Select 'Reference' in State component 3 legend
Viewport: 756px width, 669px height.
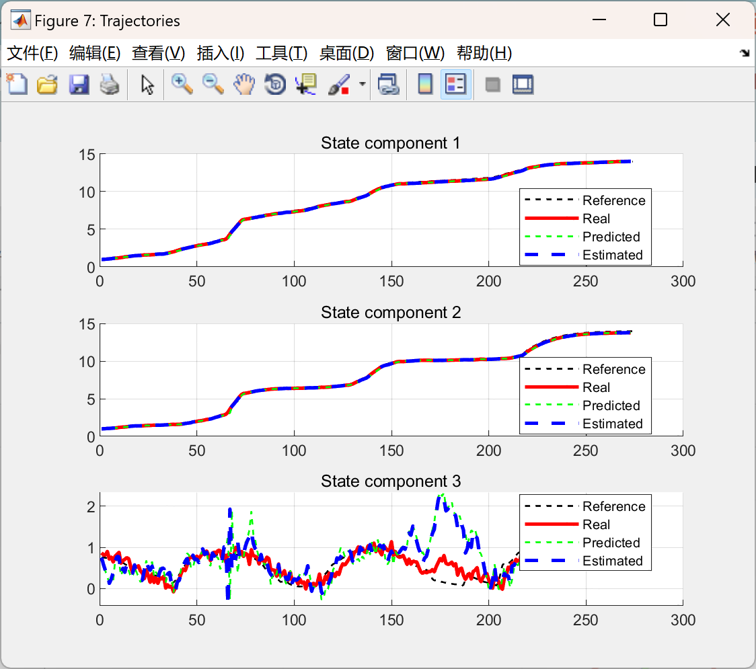coord(614,506)
